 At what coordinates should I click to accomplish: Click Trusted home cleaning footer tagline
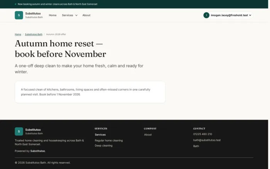pos(49,142)
